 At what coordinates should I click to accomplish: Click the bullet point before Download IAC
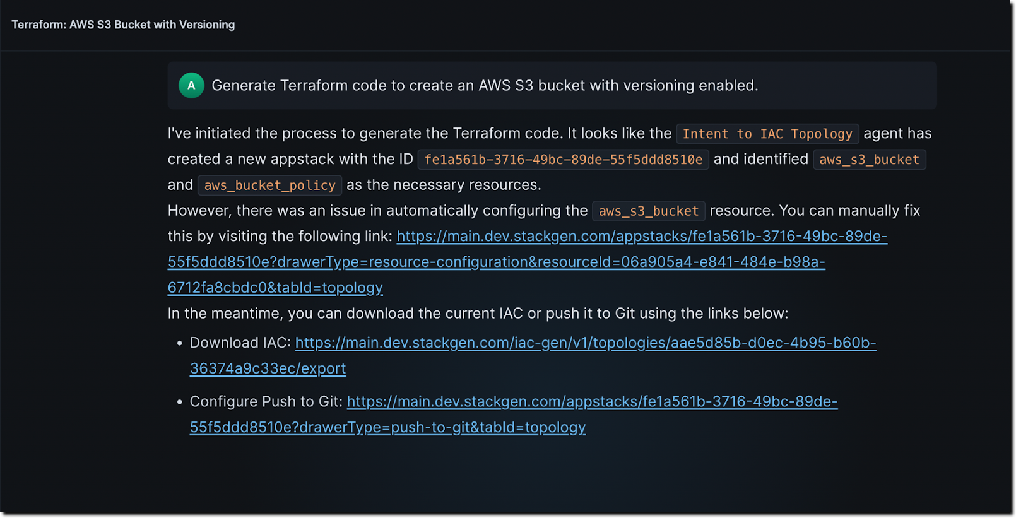coord(179,343)
